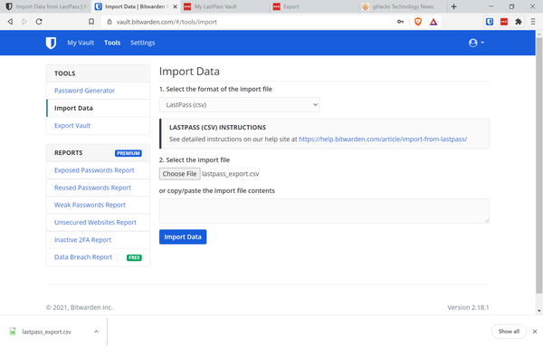Click the lock icon in address bar
The height and width of the screenshot is (348, 543).
(x=110, y=22)
